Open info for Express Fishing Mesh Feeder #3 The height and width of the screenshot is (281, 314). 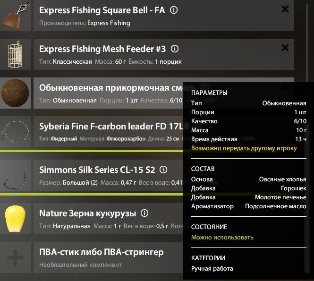[175, 49]
